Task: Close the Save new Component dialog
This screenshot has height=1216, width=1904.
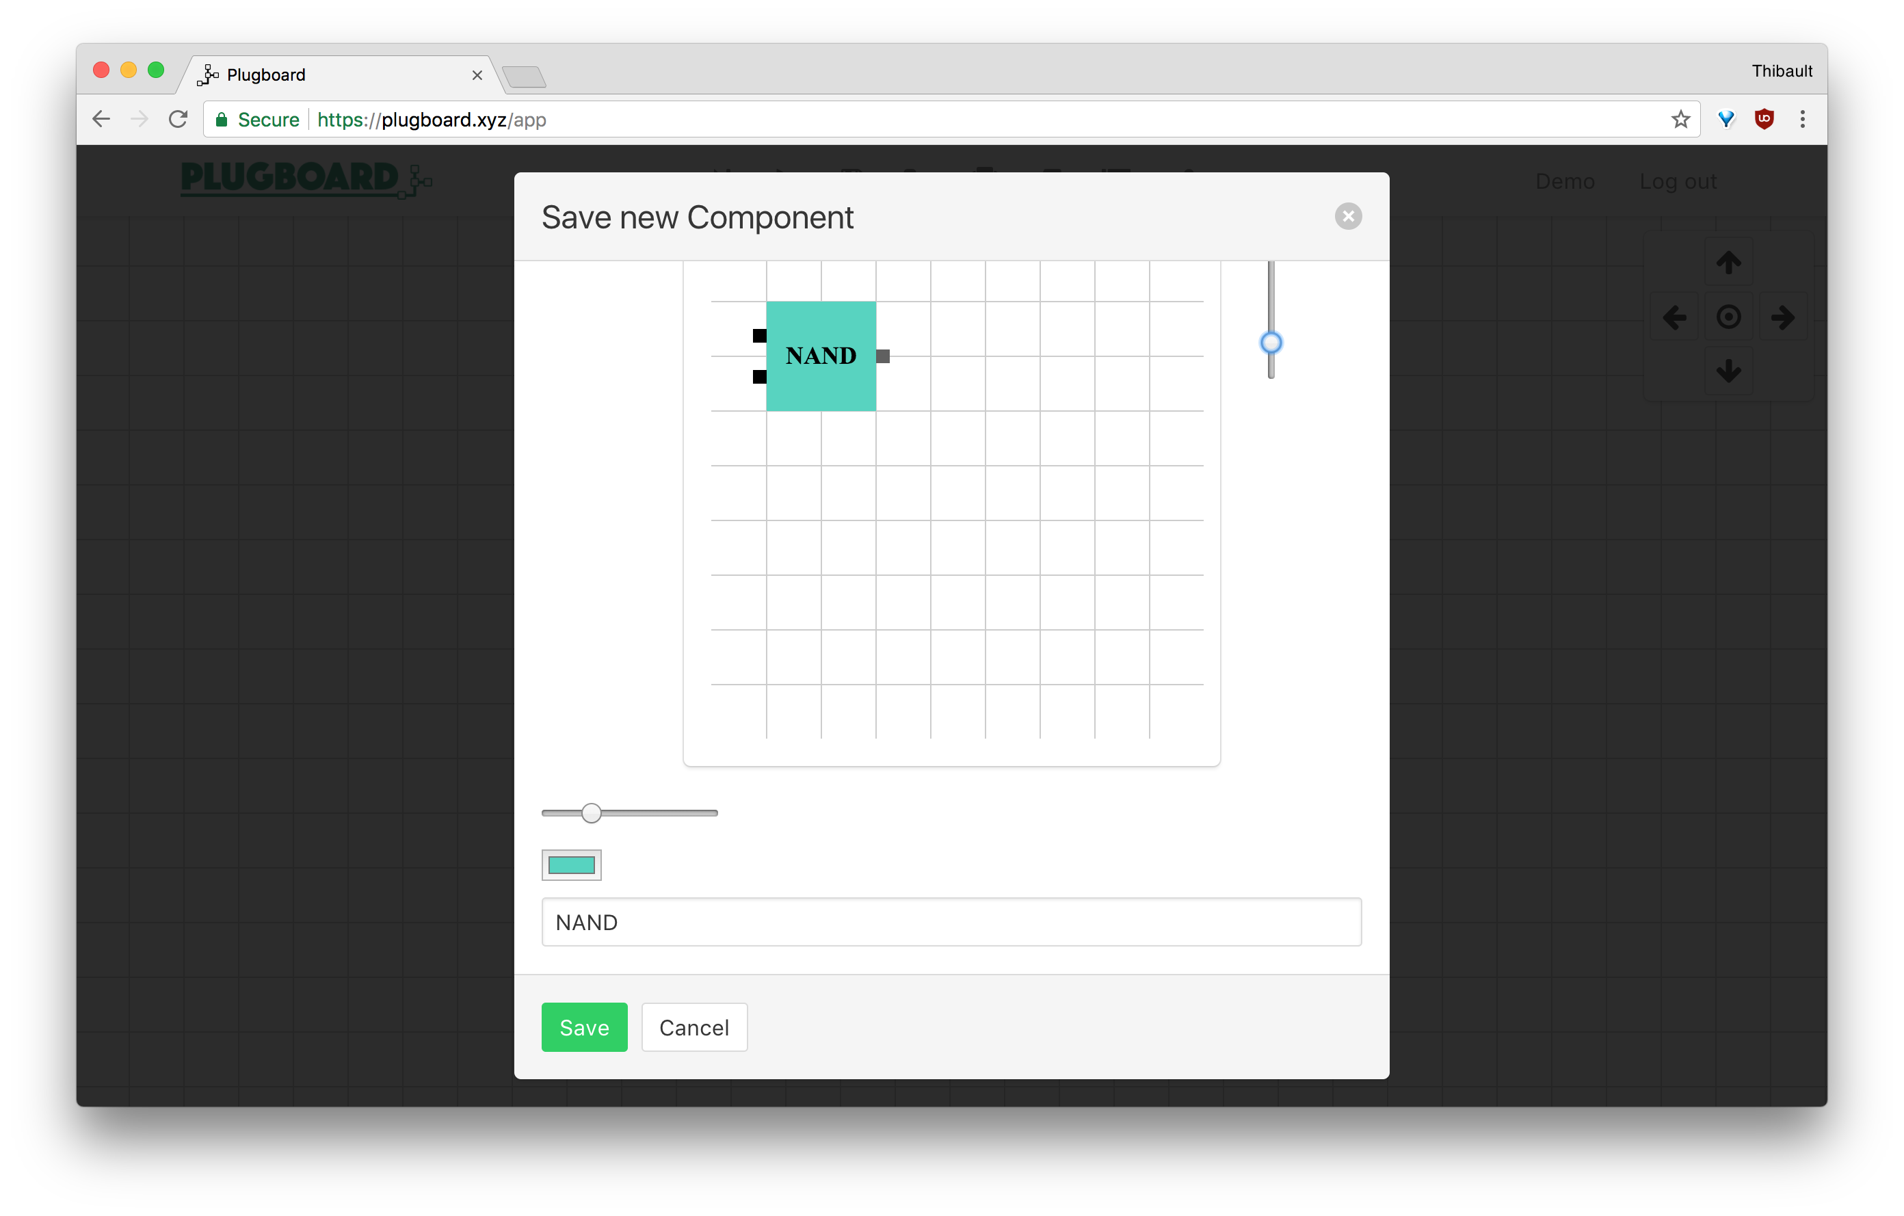Action: pos(1348,217)
